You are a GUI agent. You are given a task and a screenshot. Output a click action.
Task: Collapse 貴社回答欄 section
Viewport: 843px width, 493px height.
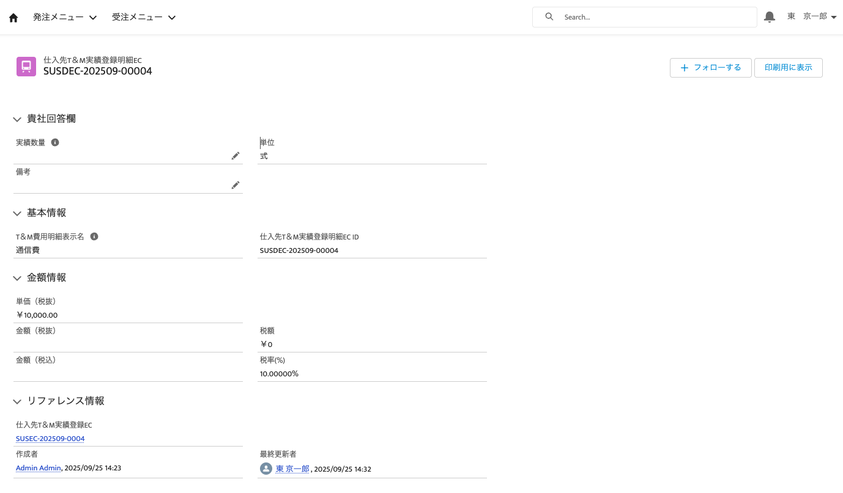point(17,119)
